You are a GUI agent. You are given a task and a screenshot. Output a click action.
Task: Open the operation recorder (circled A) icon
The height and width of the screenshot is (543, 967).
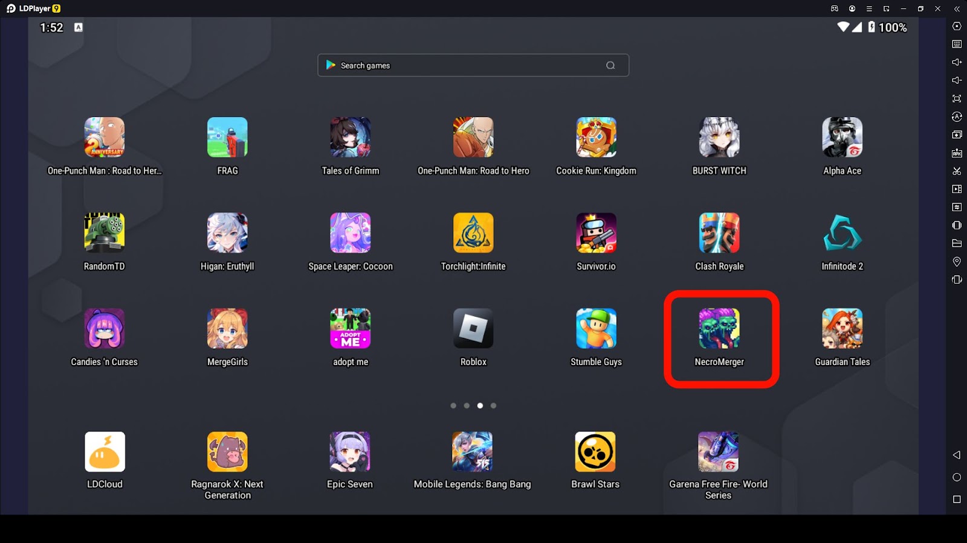957,116
